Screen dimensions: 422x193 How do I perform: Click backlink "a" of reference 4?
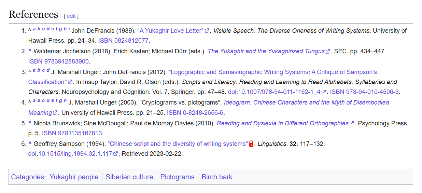pyautogui.click(x=34, y=100)
